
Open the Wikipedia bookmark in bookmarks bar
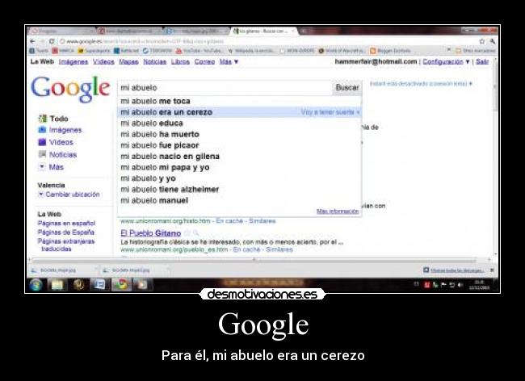[251, 51]
